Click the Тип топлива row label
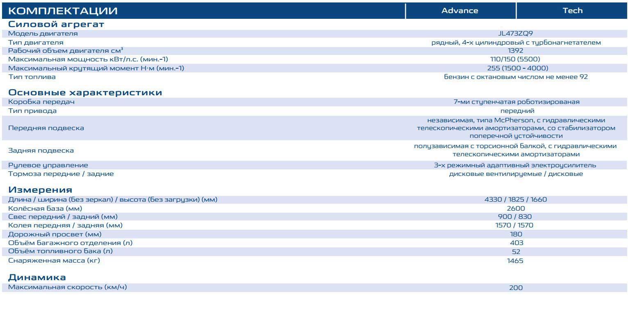The image size is (628, 310). [32, 77]
